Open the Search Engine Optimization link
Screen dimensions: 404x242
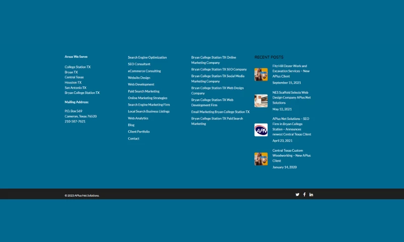147,57
